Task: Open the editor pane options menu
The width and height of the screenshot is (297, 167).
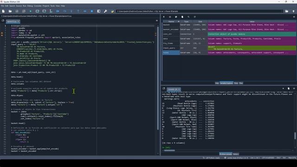Action: [x=157, y=20]
